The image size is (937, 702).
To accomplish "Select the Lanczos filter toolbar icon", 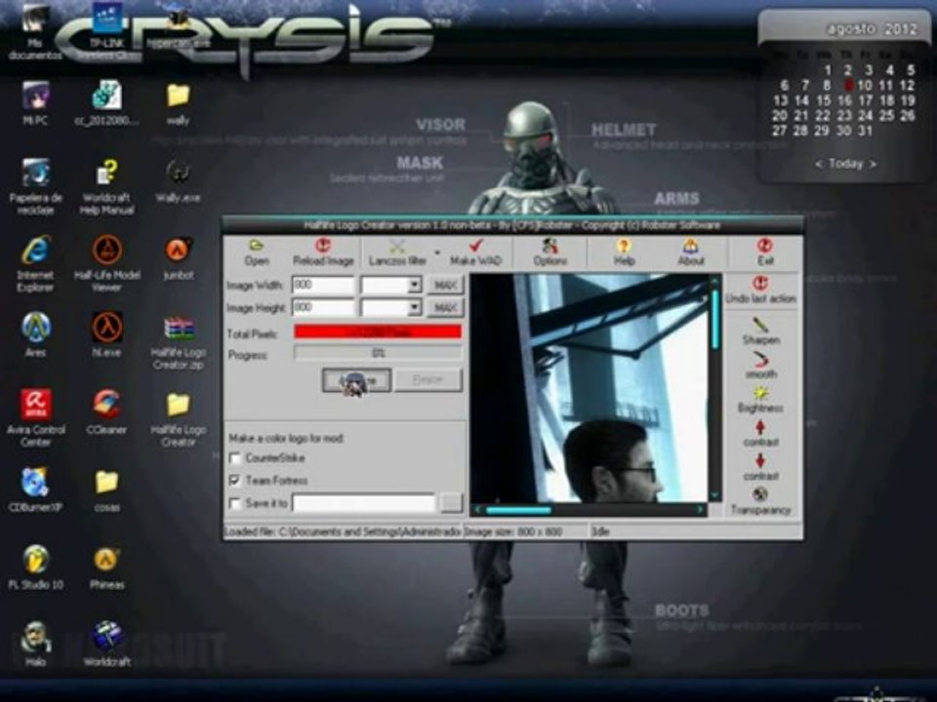I will coord(397,246).
